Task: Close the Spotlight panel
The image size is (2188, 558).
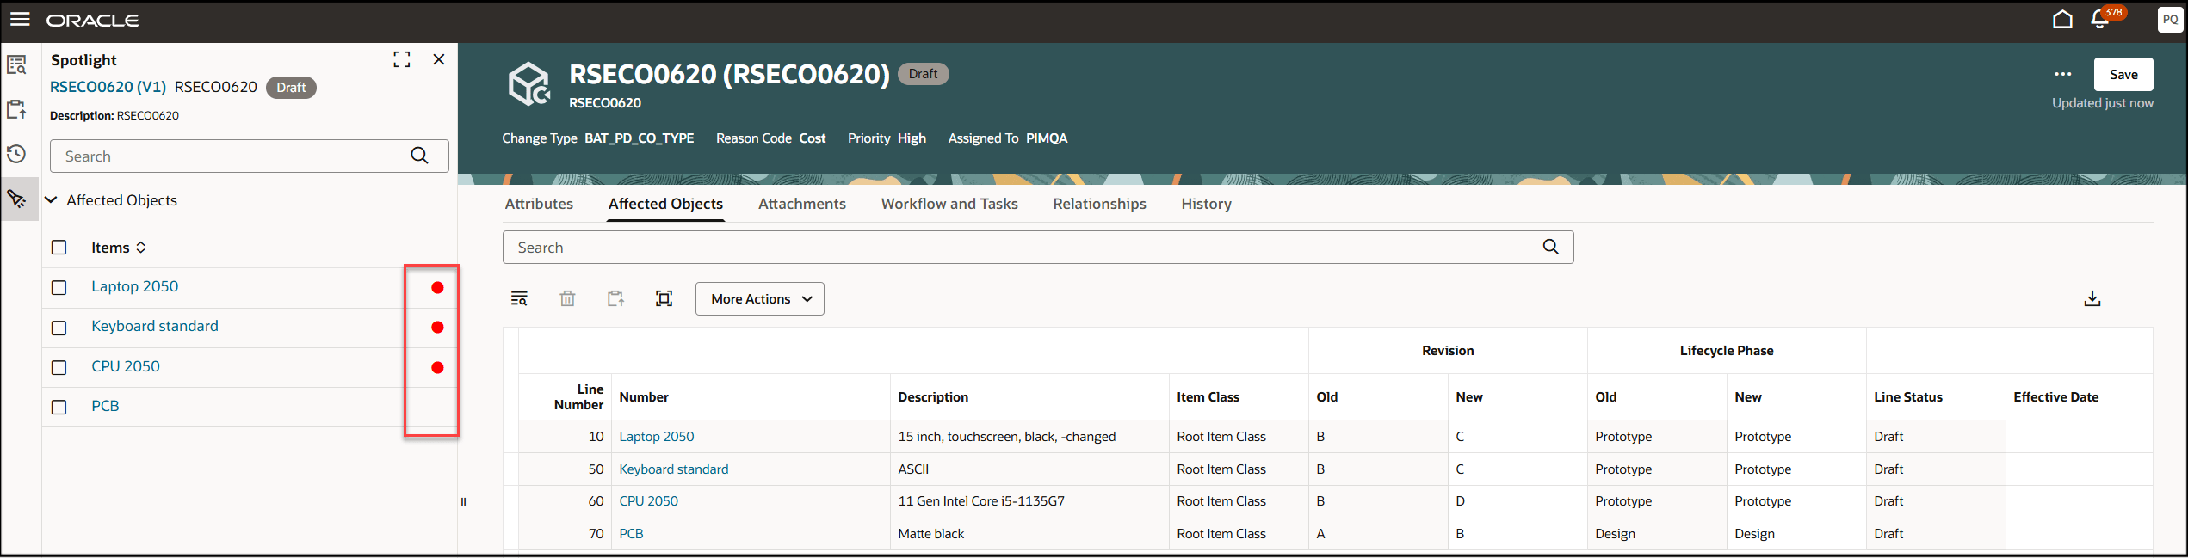Action: click(439, 59)
